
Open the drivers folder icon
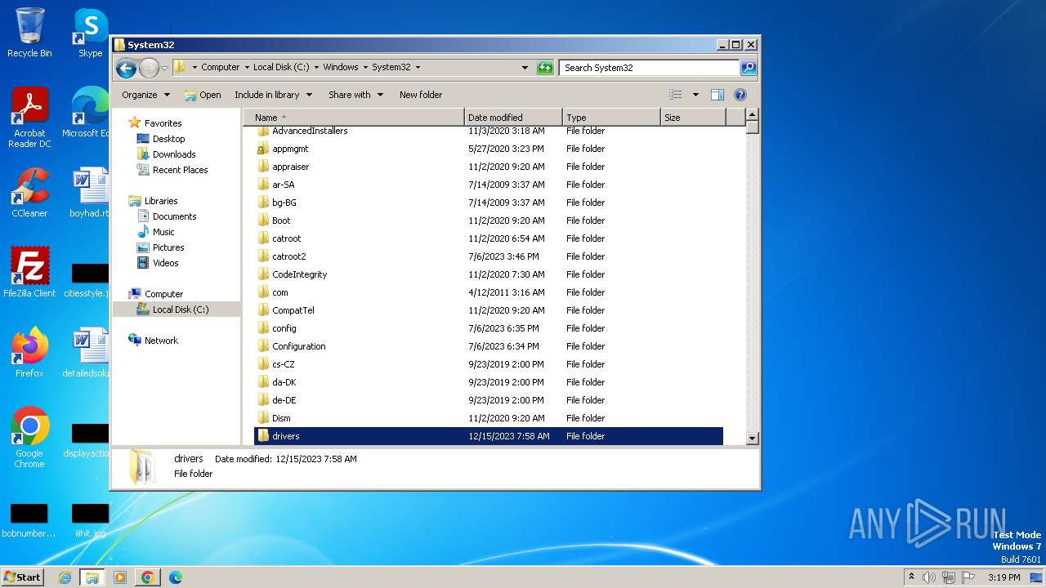[263, 436]
